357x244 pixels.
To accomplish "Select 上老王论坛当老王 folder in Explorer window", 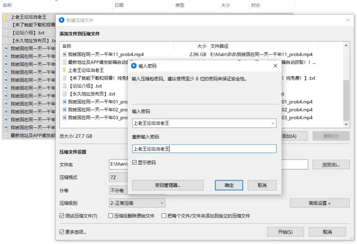I will coord(29,17).
